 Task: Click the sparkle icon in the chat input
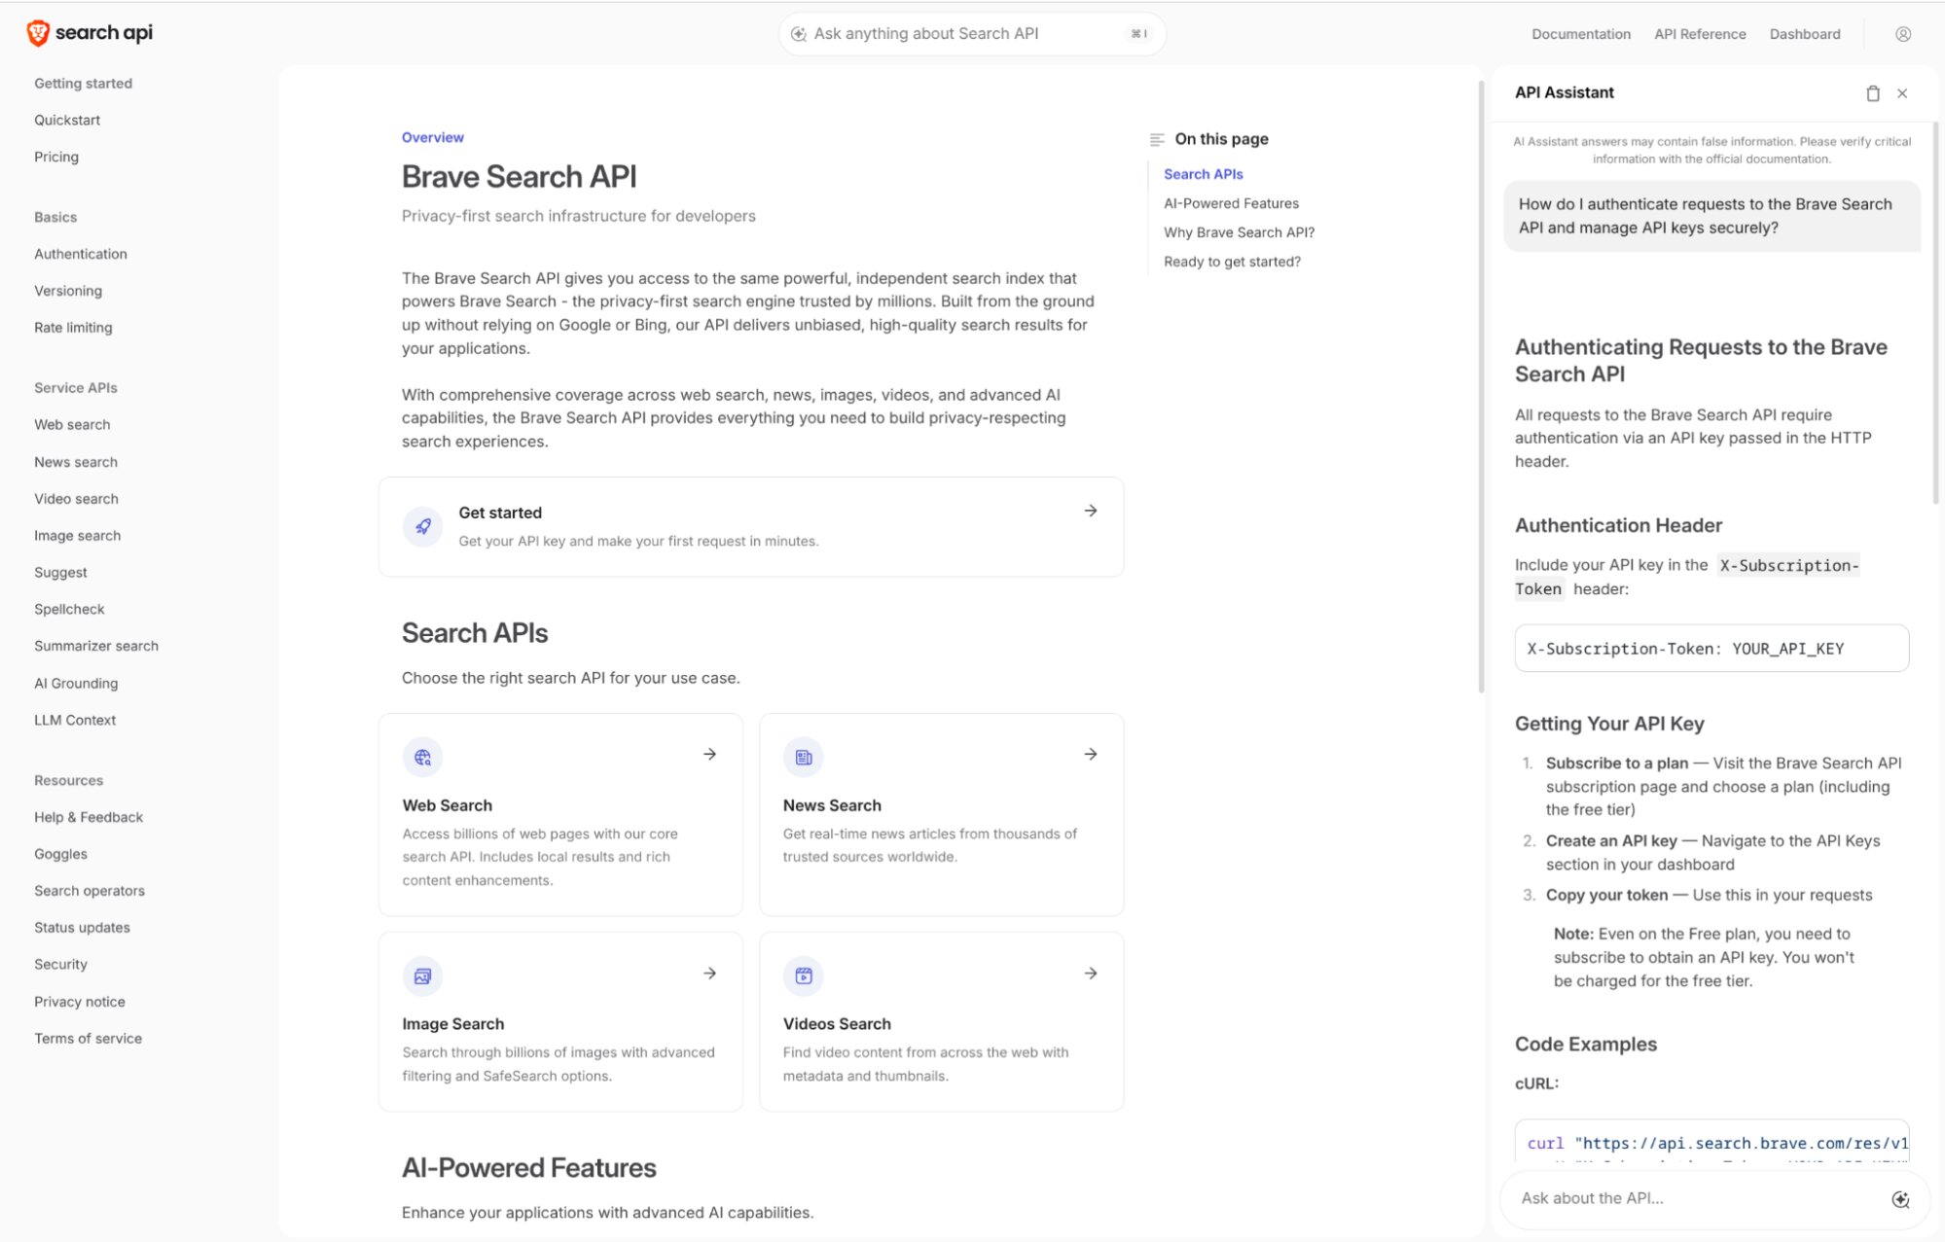tap(1899, 1198)
